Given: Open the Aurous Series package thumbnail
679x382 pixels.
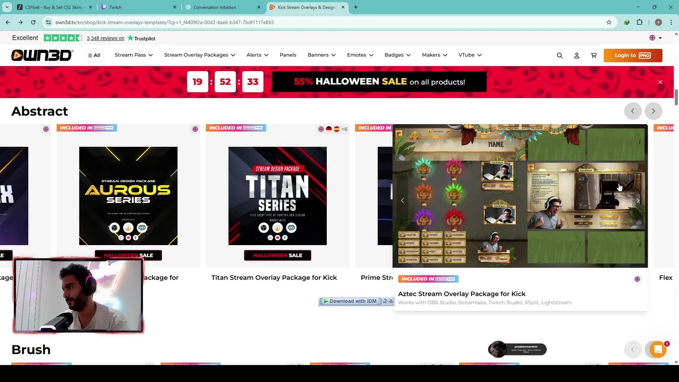Looking at the screenshot, I should pyautogui.click(x=128, y=196).
